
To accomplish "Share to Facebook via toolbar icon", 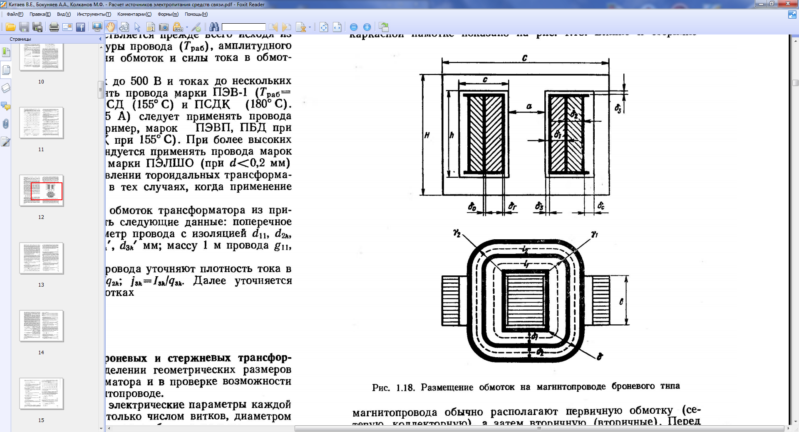I will tap(81, 27).
